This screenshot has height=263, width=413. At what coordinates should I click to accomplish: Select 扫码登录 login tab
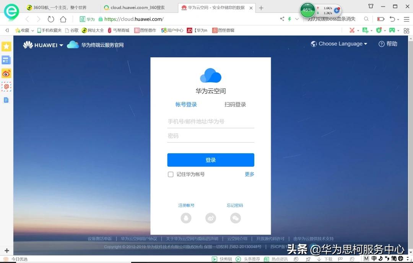pyautogui.click(x=235, y=104)
